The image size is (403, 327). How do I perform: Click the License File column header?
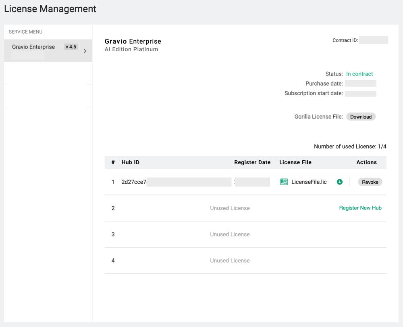point(295,162)
